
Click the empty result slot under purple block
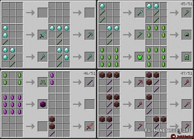click(x=43, y=127)
